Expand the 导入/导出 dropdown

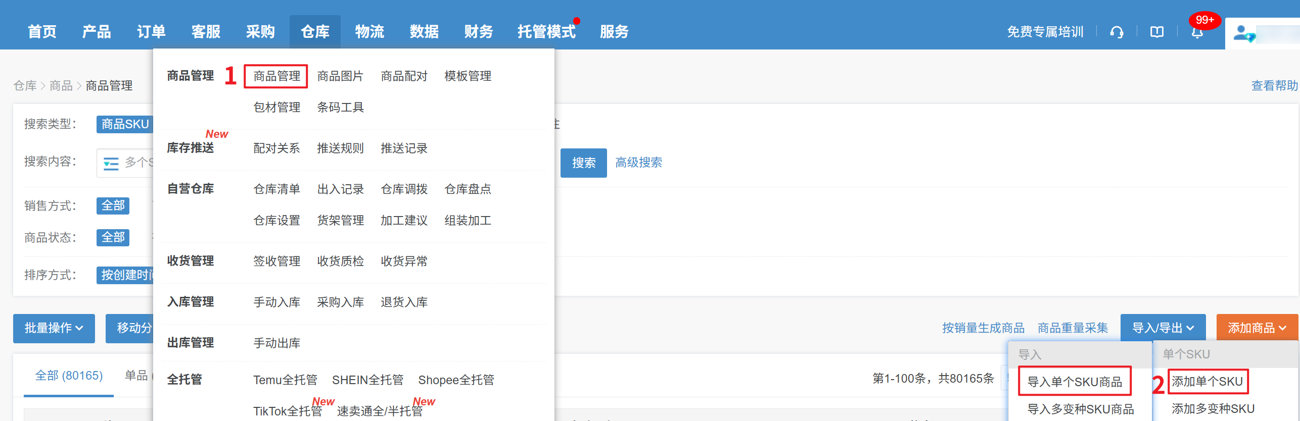click(1163, 328)
